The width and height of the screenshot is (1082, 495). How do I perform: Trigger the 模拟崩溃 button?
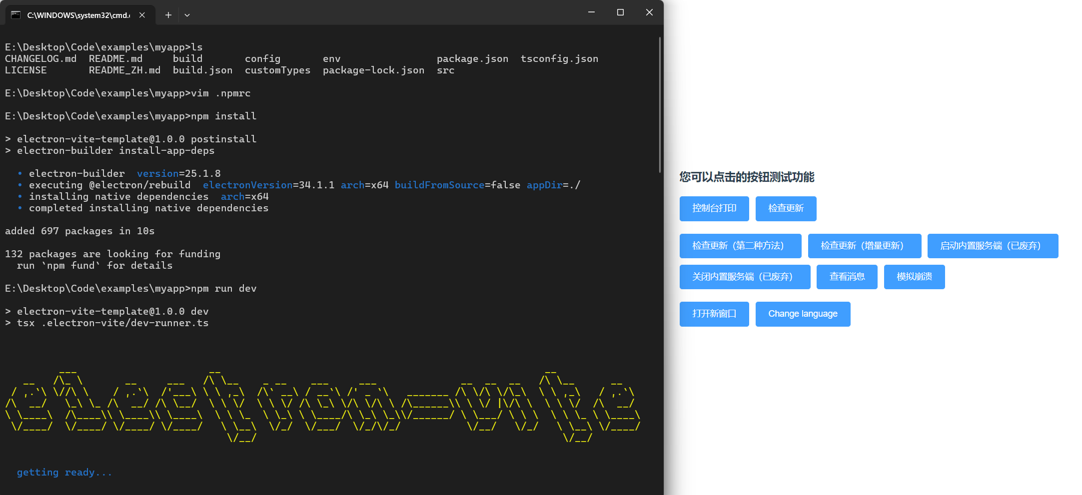(914, 277)
